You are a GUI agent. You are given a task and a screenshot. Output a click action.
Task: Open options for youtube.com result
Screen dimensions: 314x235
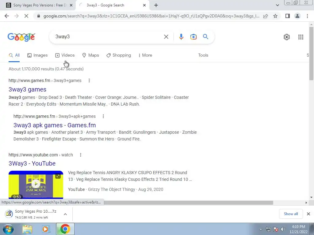point(81,155)
